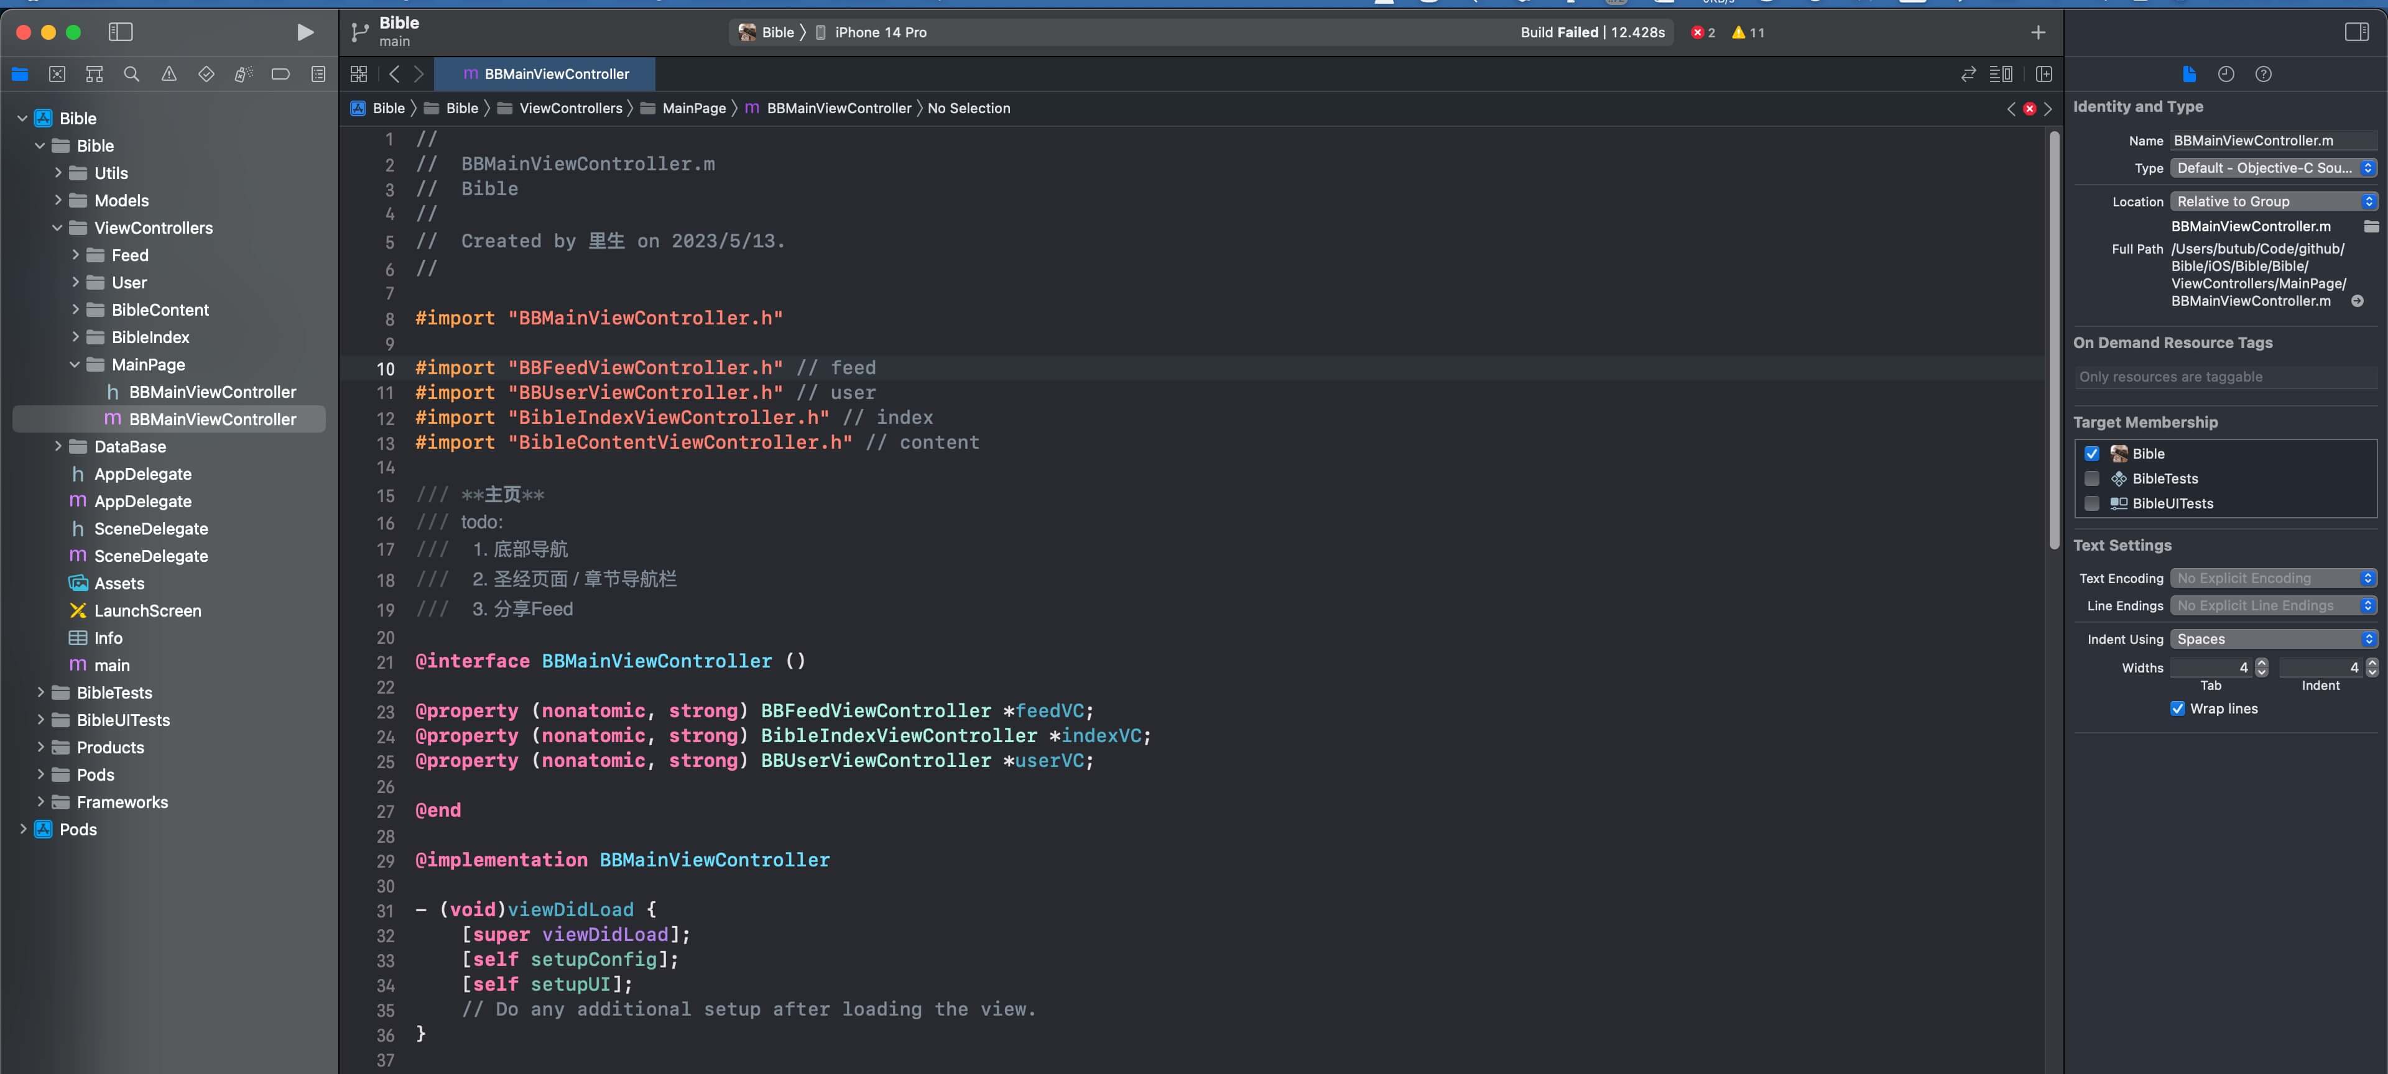2388x1074 pixels.
Task: Show the Quick Help inspector
Action: click(2263, 74)
